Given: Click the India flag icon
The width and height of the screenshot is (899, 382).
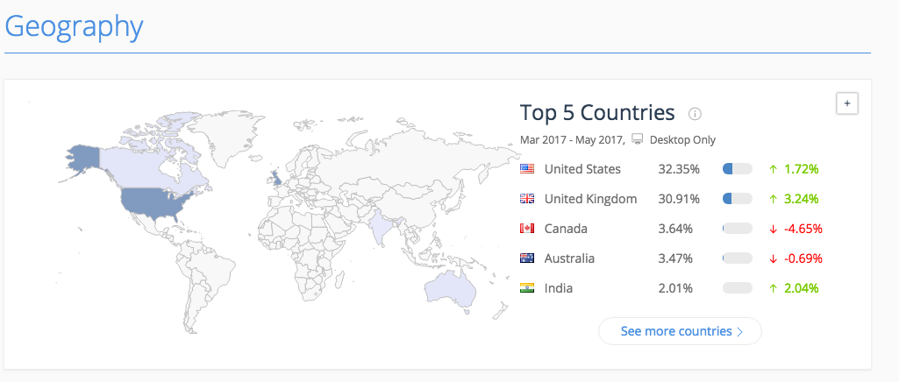Looking at the screenshot, I should coord(527,288).
